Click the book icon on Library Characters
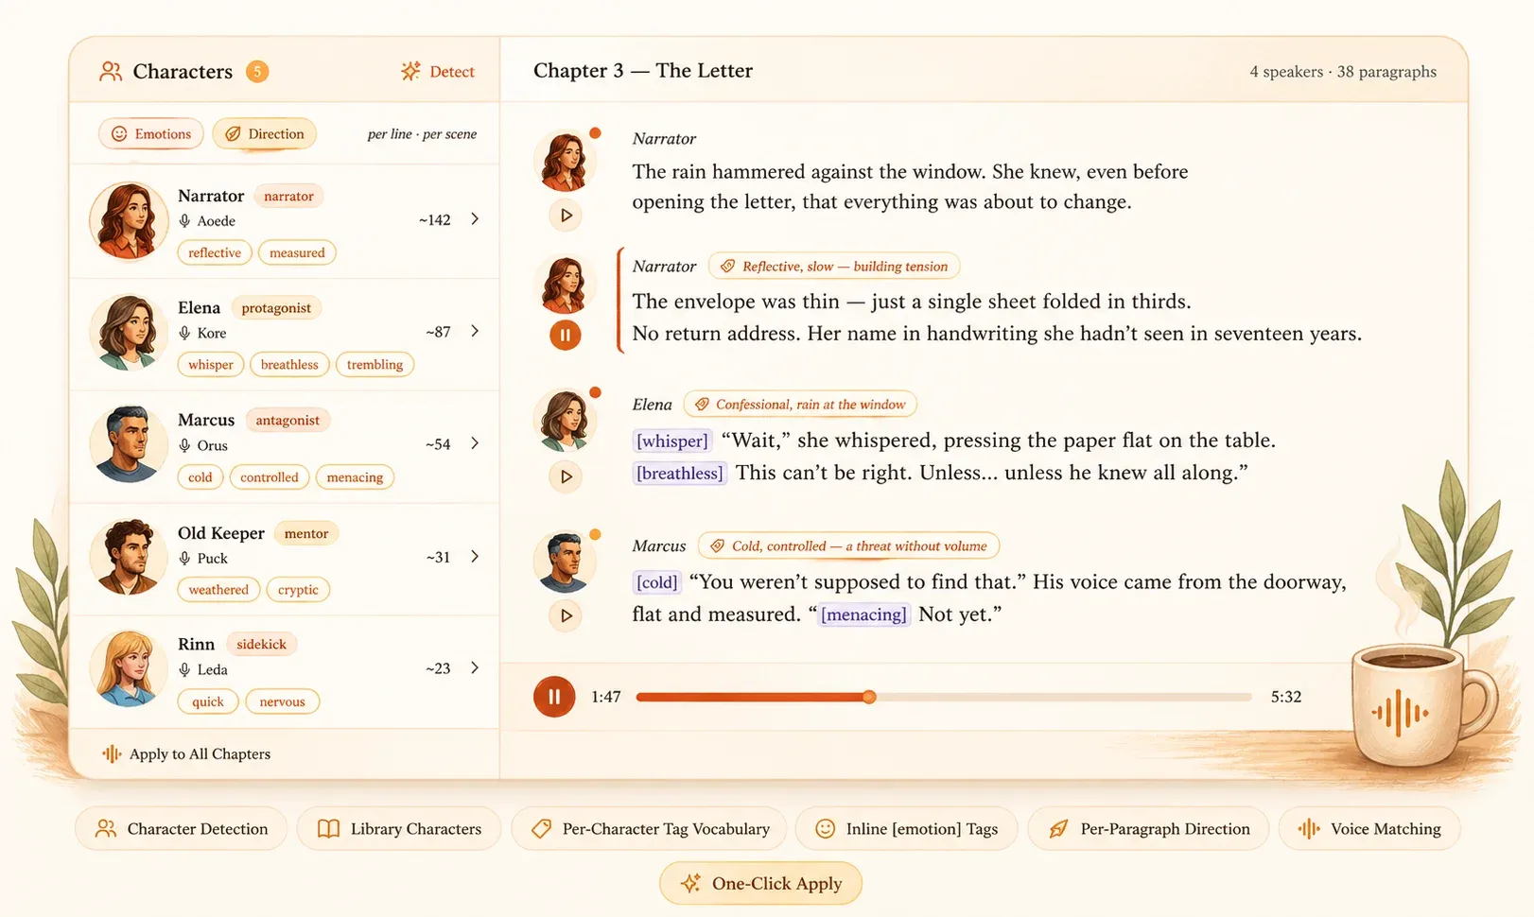The width and height of the screenshot is (1534, 917). (x=328, y=829)
